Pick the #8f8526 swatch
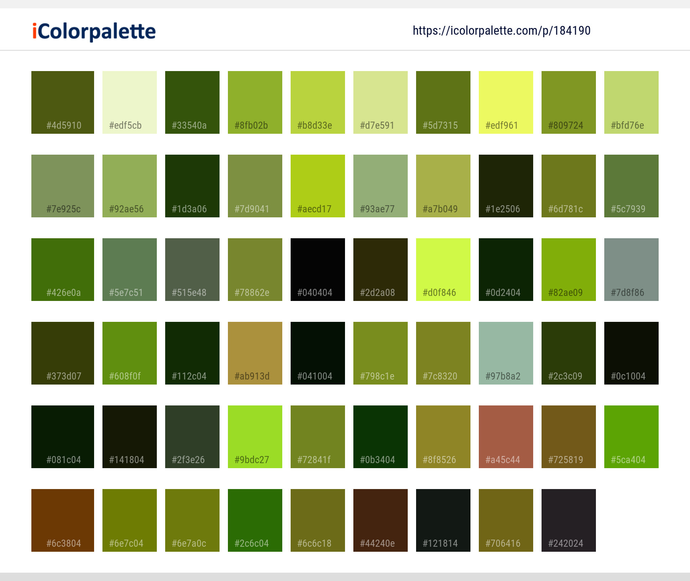Screen dimensions: 690x581 click(443, 437)
